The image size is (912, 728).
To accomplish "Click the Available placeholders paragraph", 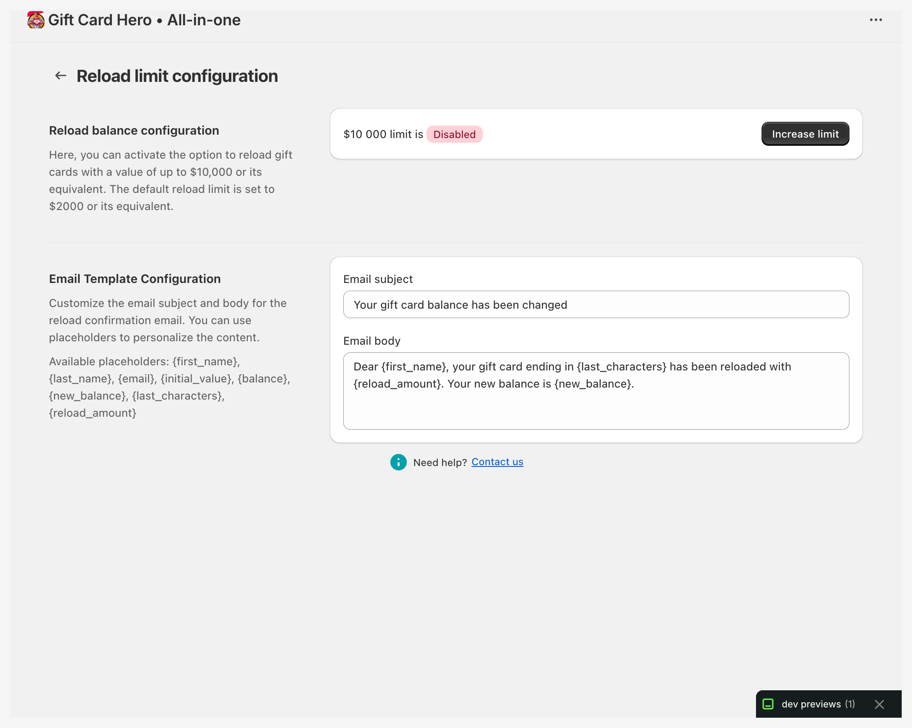I will click(x=169, y=387).
